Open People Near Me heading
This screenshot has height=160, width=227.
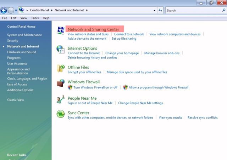pyautogui.click(x=82, y=98)
